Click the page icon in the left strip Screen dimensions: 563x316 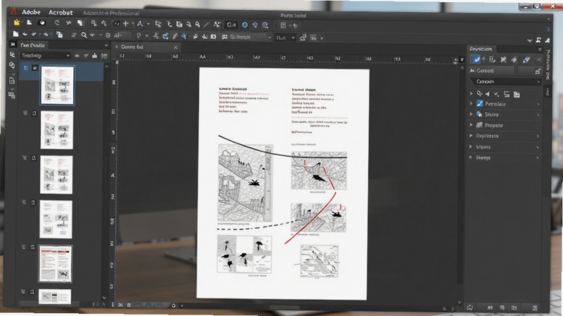[x=12, y=80]
